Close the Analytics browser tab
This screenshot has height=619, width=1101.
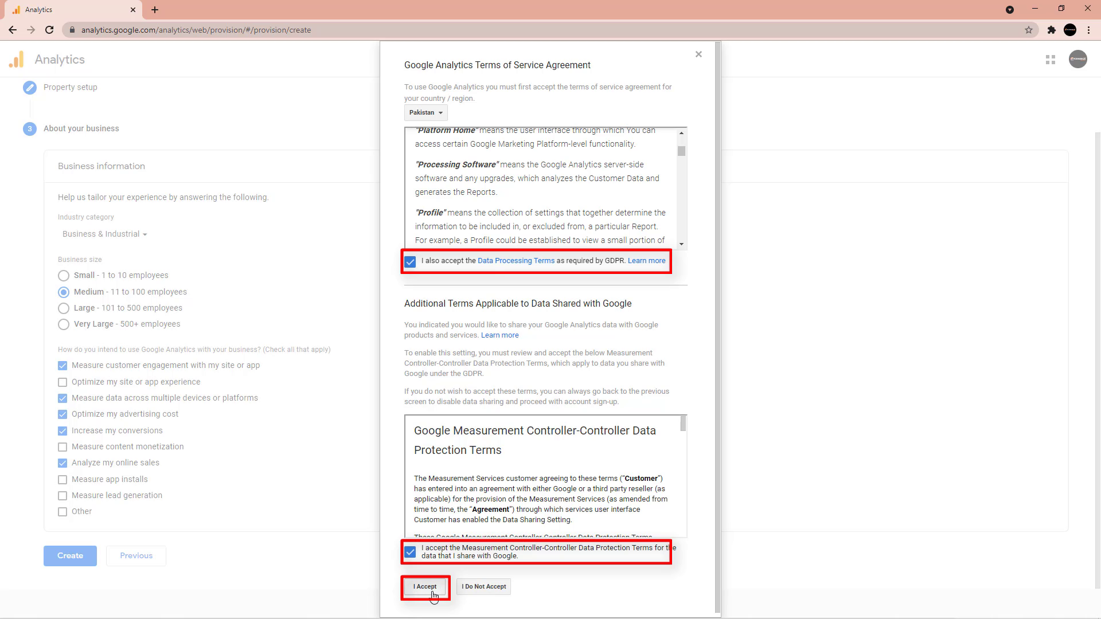[x=133, y=10]
